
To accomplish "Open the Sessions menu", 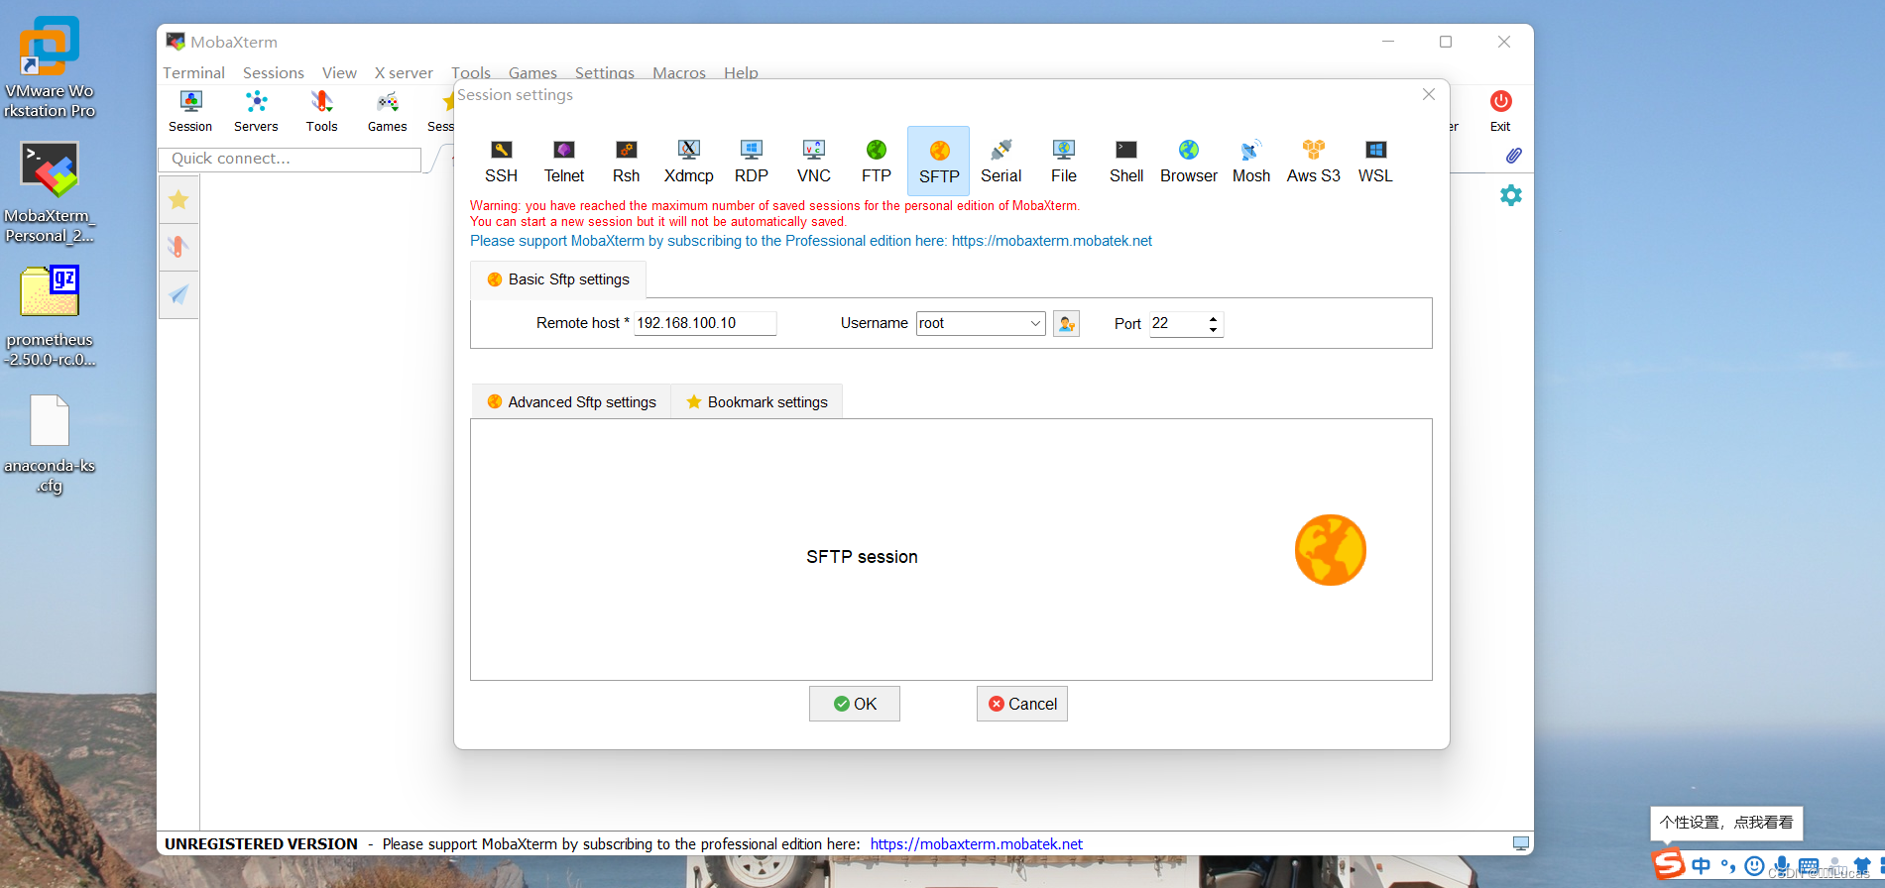I will coord(274,72).
